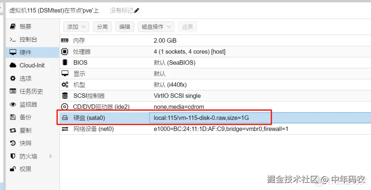Select the Memory row value 2.00 GiB

165,40
